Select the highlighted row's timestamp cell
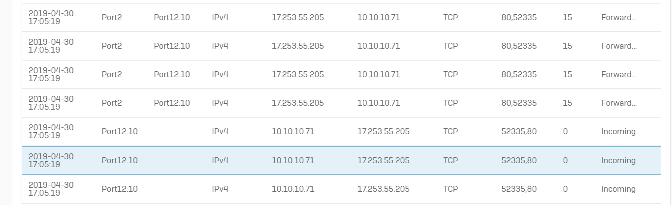The image size is (672, 205). click(x=51, y=160)
